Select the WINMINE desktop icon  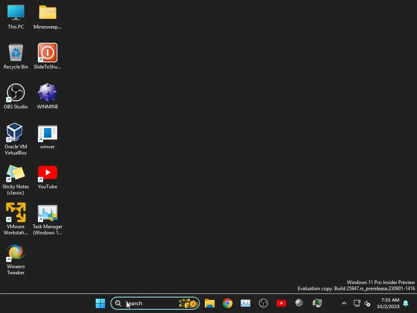[47, 96]
